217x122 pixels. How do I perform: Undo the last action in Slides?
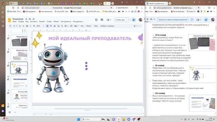pyautogui.click(x=20, y=26)
